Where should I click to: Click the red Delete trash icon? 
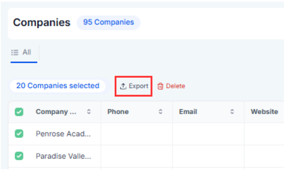click(x=160, y=86)
